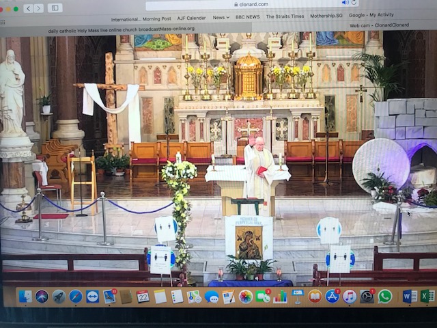This screenshot has width=437, height=328.
Task: Open TeamViewer in the Dock
Action: [x=93, y=297]
